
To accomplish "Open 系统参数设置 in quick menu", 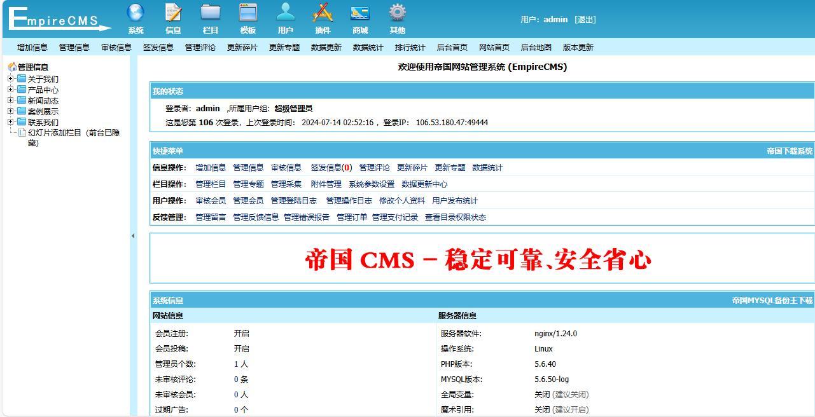I will (x=372, y=184).
